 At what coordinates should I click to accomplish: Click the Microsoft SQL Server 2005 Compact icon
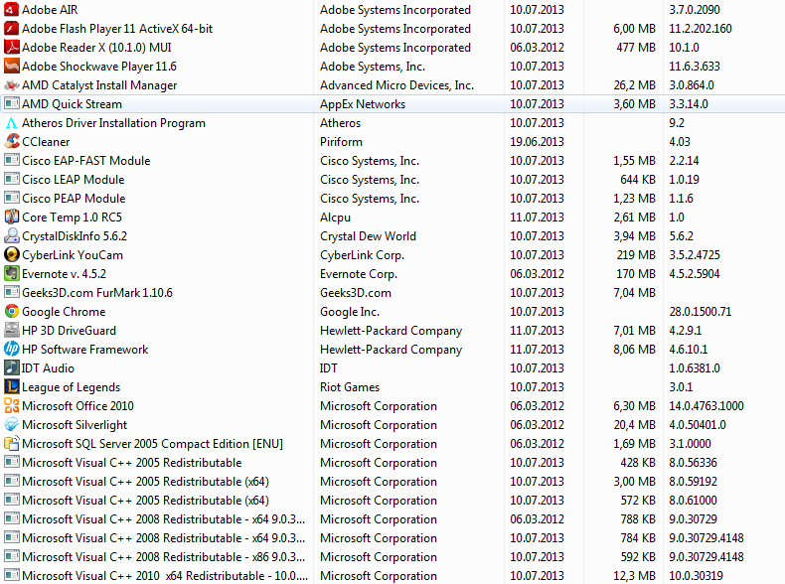click(x=12, y=444)
